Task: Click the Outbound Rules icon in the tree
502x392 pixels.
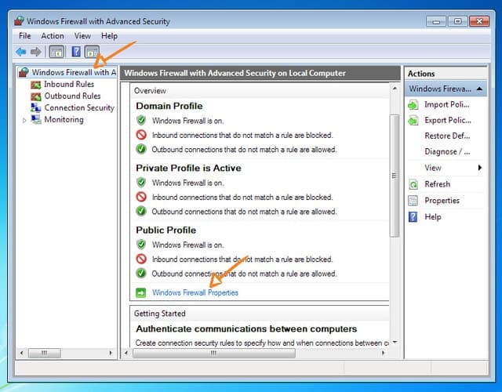Action: click(x=36, y=96)
